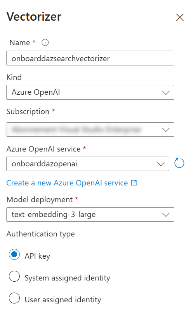
Task: Click the System assigned identity label
Action: point(67,278)
